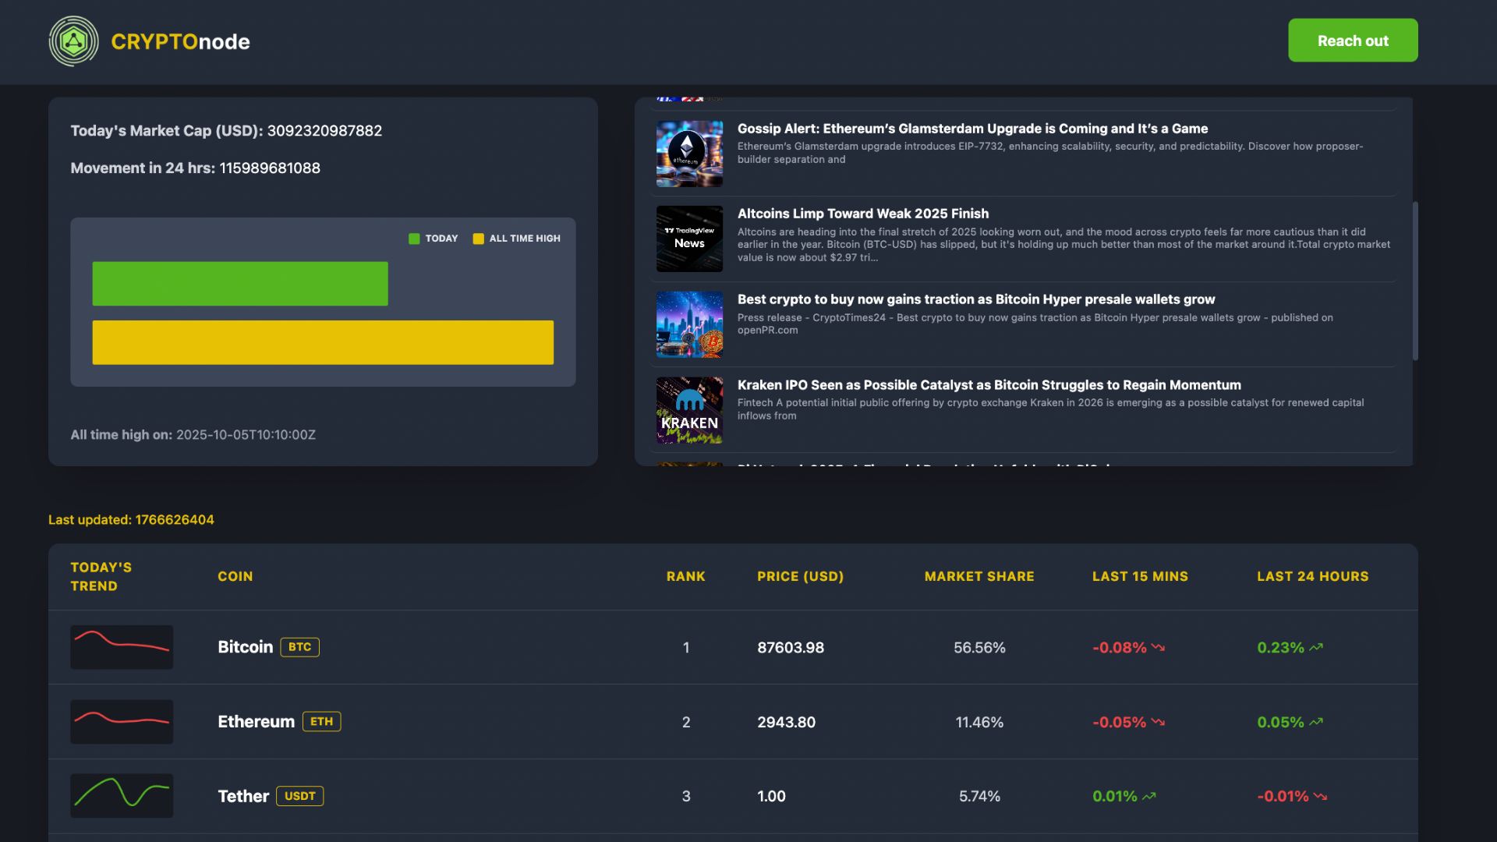The image size is (1497, 842).
Task: Click the PRICE (USD) column header
Action: click(x=800, y=576)
